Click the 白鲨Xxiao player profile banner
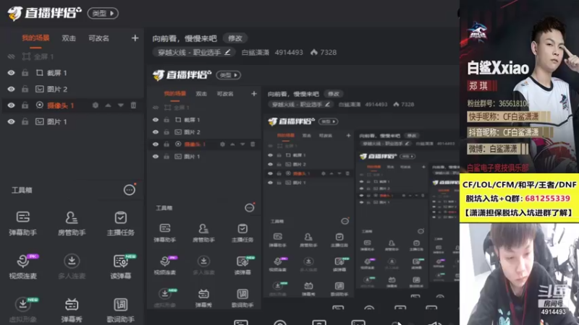Image resolution: width=579 pixels, height=325 pixels. tap(519, 87)
